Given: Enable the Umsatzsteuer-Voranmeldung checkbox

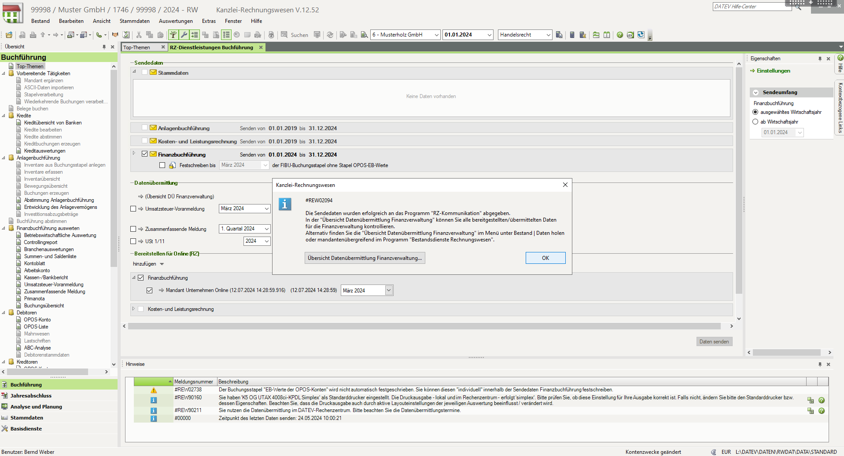Looking at the screenshot, I should click(133, 209).
